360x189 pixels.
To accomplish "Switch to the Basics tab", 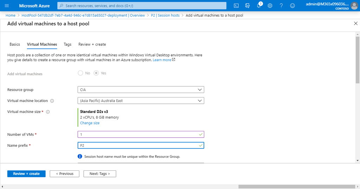I will coord(15,44).
